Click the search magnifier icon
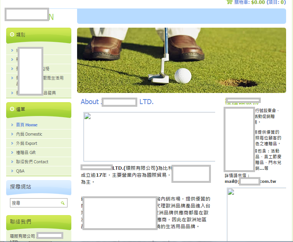Screen dimensions: 293x242 [63, 203]
